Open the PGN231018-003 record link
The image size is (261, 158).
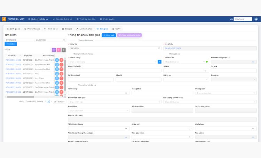[x=13, y=69]
